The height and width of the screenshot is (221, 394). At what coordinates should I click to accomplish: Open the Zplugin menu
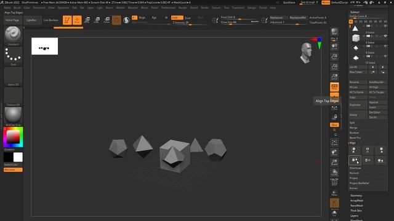(x=252, y=8)
